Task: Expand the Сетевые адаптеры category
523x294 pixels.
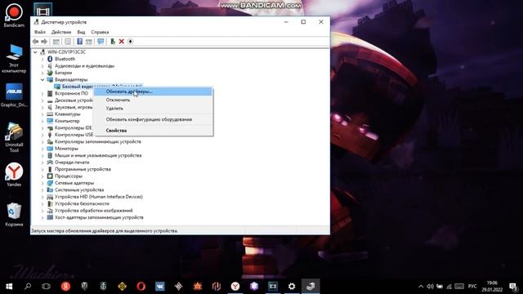Action: [x=42, y=183]
